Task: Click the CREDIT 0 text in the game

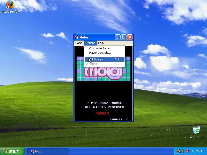Action: click(119, 119)
